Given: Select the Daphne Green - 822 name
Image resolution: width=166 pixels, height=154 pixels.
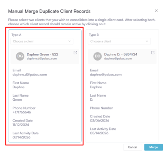Looking at the screenshot, I should [x=42, y=55].
